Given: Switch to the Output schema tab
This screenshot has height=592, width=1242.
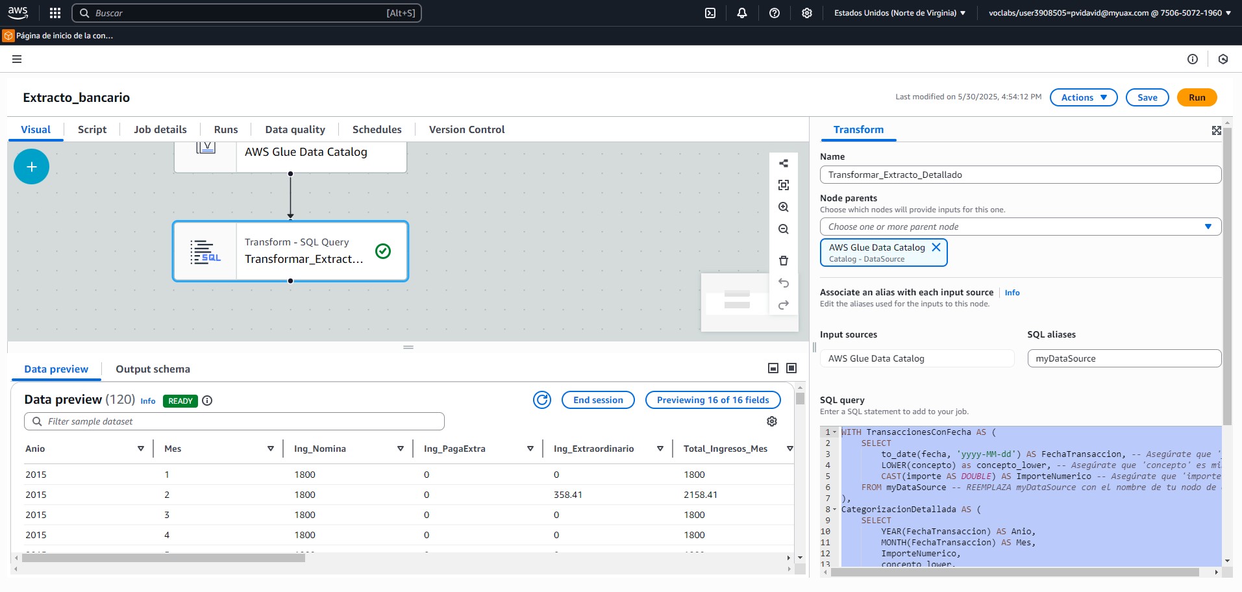Looking at the screenshot, I should [153, 369].
